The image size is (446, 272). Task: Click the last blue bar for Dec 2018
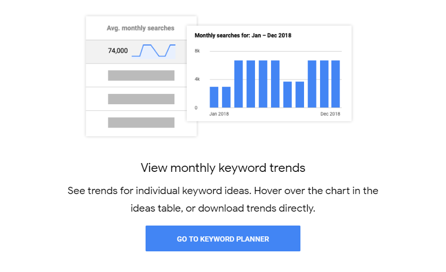click(x=336, y=84)
